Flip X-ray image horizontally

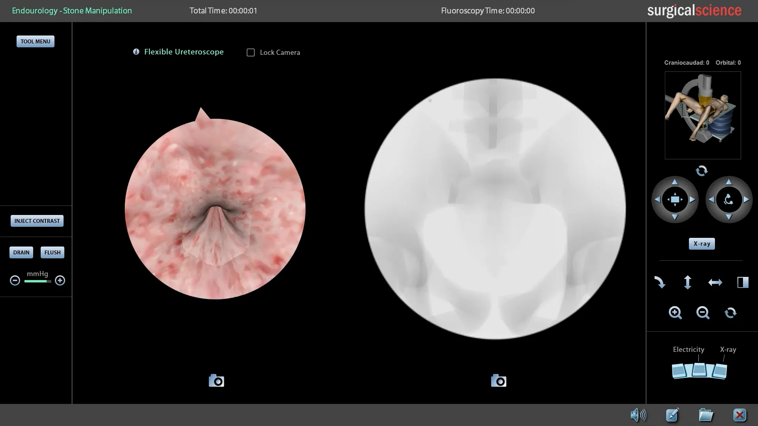pyautogui.click(x=715, y=282)
